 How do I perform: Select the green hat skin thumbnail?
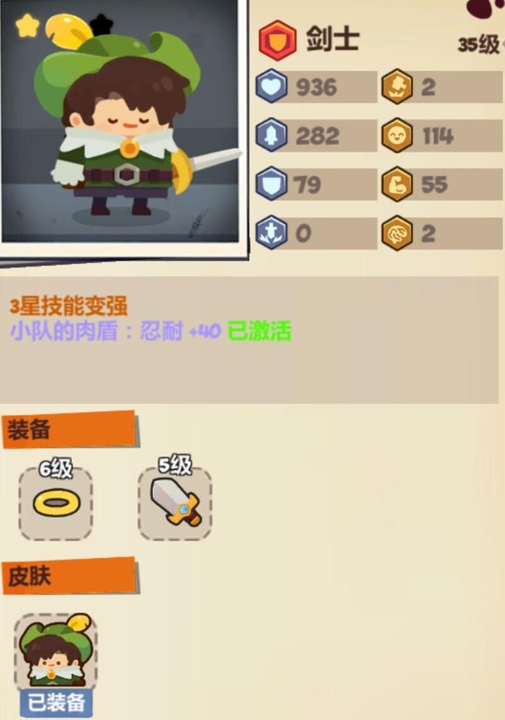56,650
